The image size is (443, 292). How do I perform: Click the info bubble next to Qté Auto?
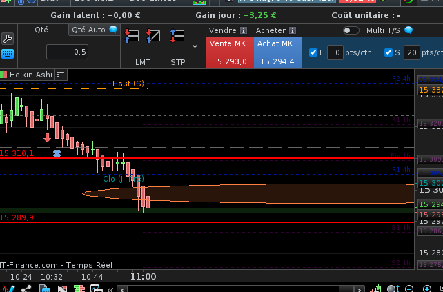click(113, 30)
